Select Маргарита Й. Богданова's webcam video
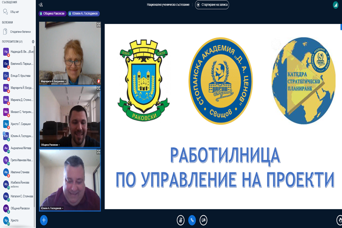The height and width of the screenshot is (228, 342). 70,53
